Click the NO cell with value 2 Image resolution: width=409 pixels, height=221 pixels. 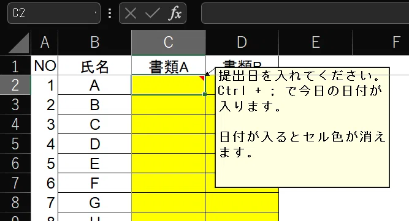coord(45,105)
